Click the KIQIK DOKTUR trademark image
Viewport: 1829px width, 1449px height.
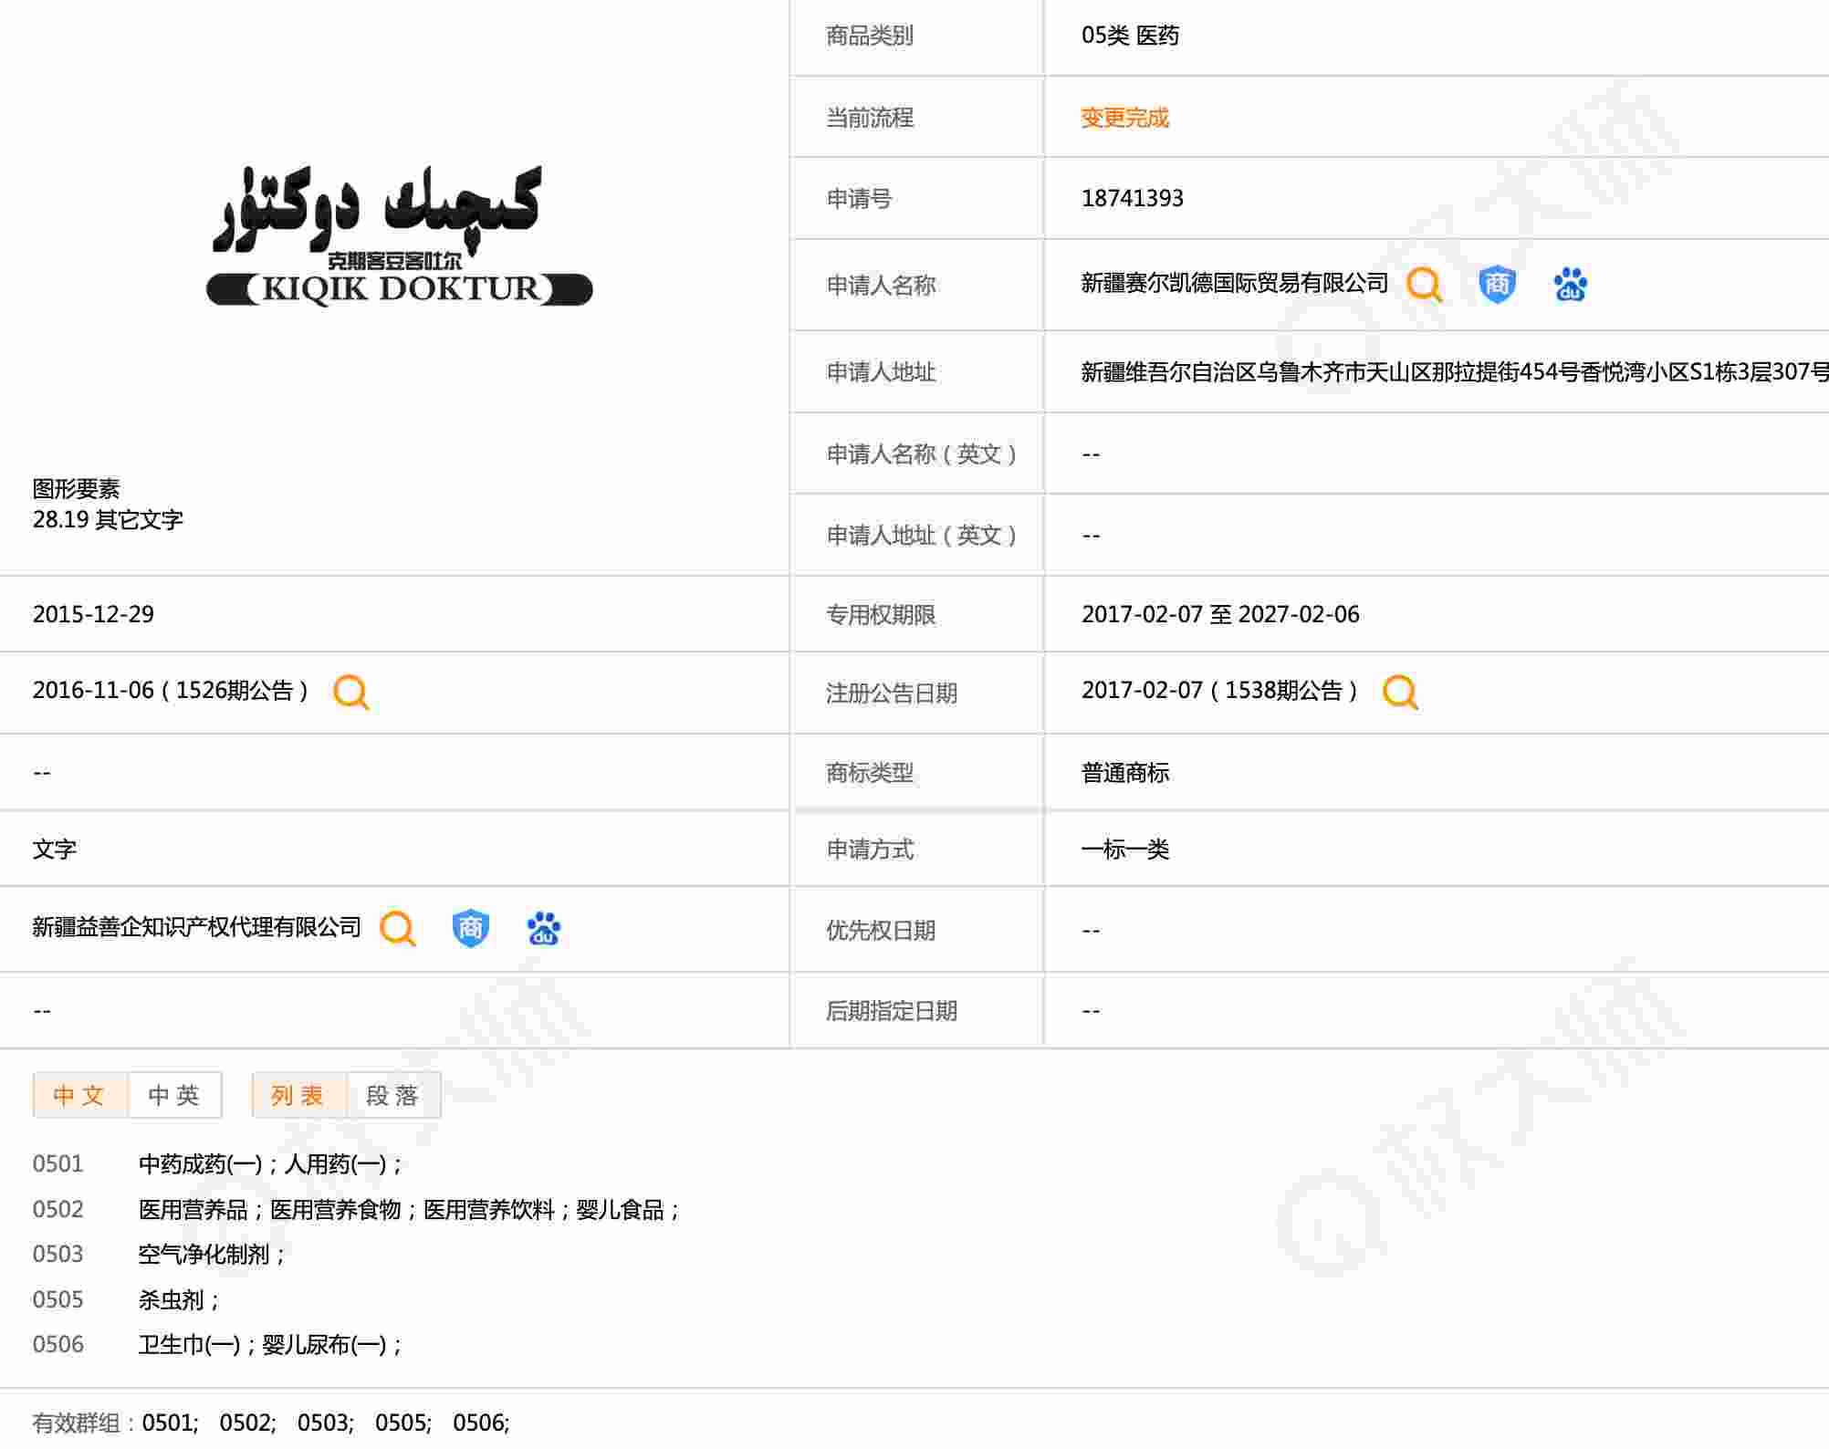(399, 235)
